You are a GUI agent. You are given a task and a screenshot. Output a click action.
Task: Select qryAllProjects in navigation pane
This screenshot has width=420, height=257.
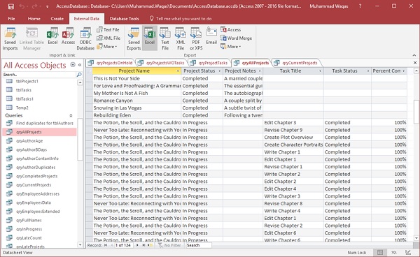coord(40,132)
